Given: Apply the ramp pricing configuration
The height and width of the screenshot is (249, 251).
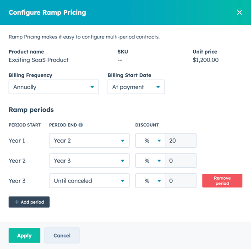Looking at the screenshot, I should (24, 235).
